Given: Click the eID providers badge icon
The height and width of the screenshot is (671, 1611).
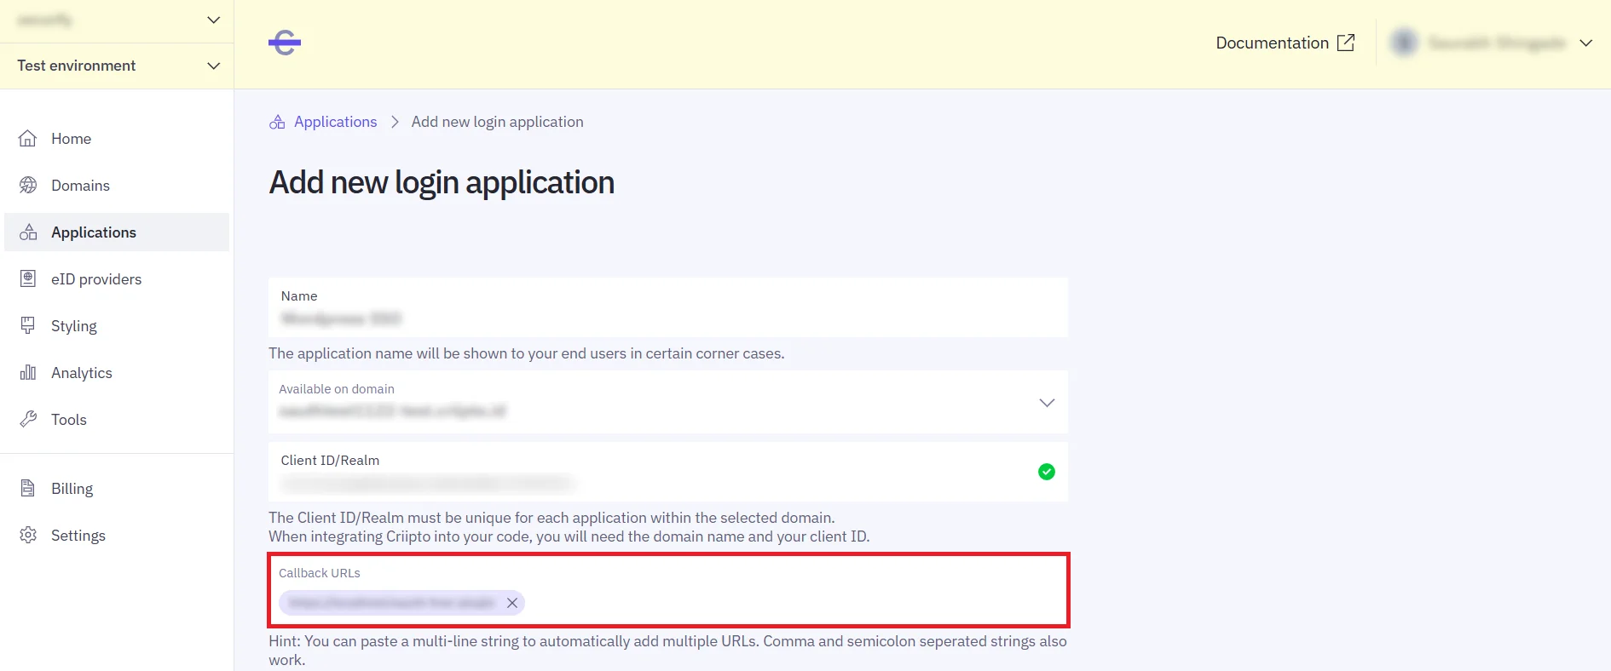Looking at the screenshot, I should point(28,279).
